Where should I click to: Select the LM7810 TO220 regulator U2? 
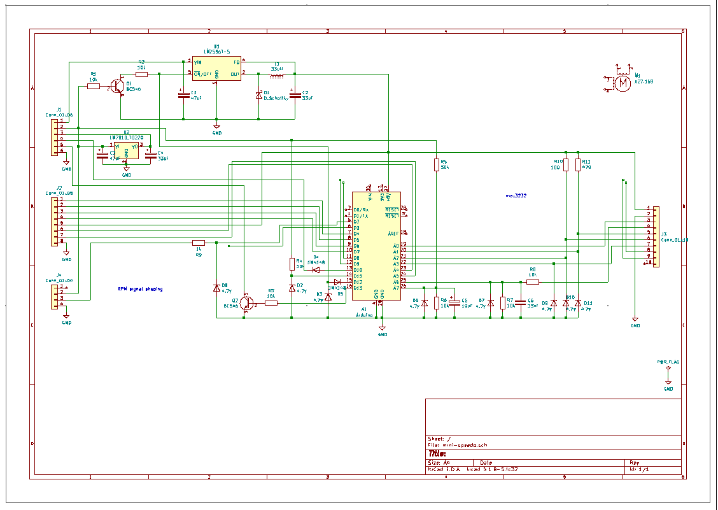[x=126, y=150]
